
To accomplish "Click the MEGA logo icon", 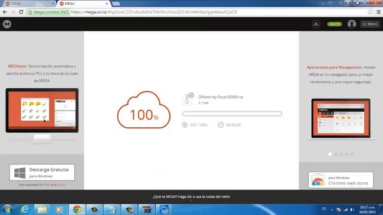I will 7,24.
